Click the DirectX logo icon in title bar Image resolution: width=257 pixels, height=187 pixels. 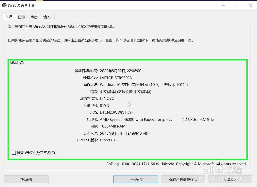click(x=4, y=5)
